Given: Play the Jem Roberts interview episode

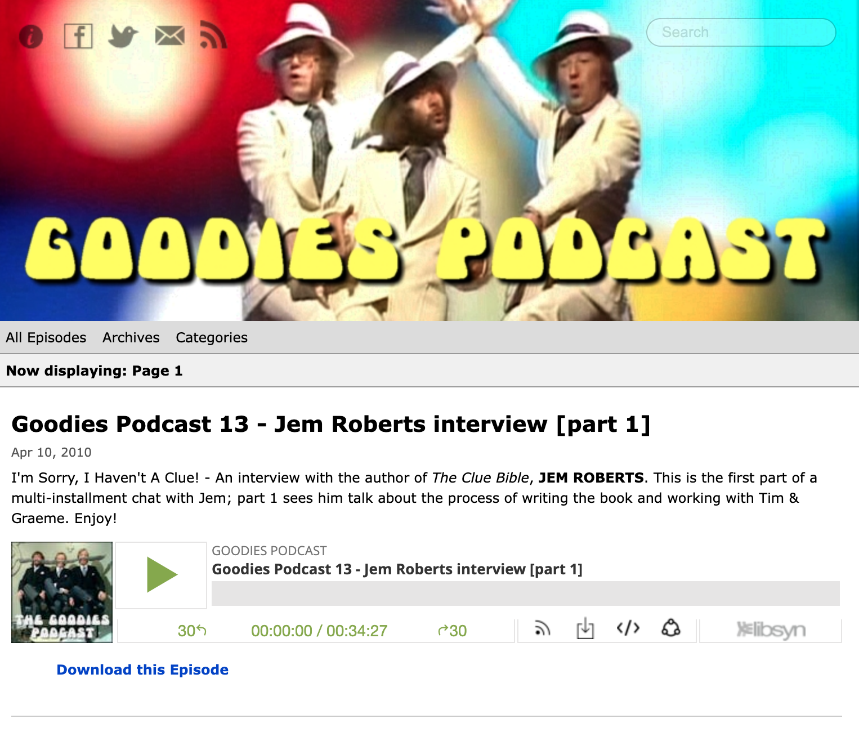Looking at the screenshot, I should coord(162,575).
